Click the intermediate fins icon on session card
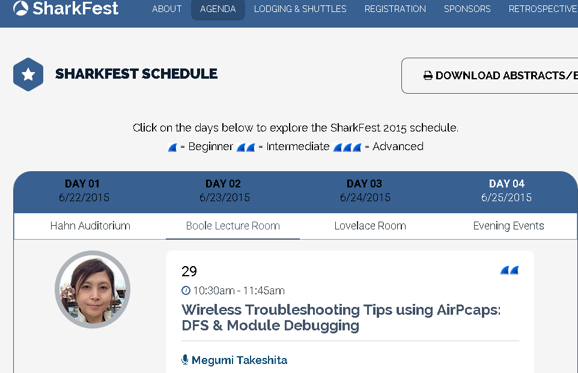Image resolution: width=578 pixels, height=373 pixels. coord(510,270)
